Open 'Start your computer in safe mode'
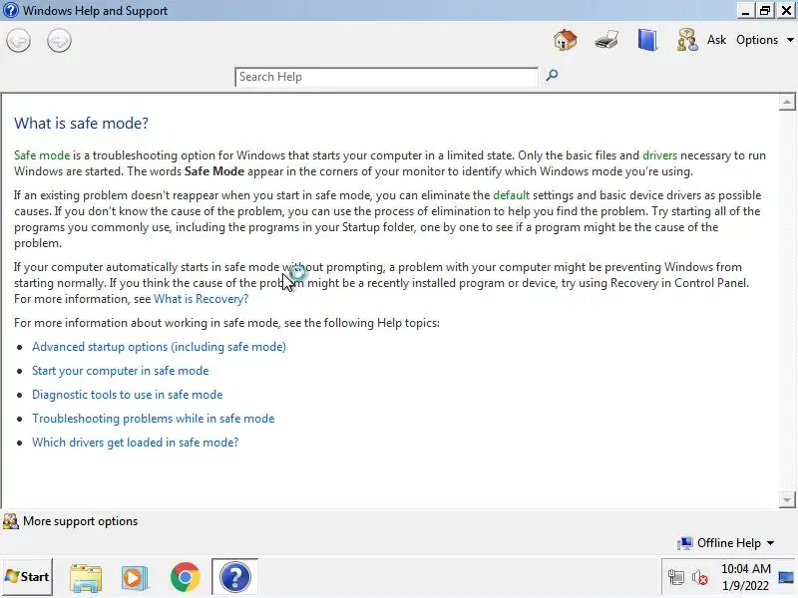This screenshot has height=598, width=798. point(120,371)
